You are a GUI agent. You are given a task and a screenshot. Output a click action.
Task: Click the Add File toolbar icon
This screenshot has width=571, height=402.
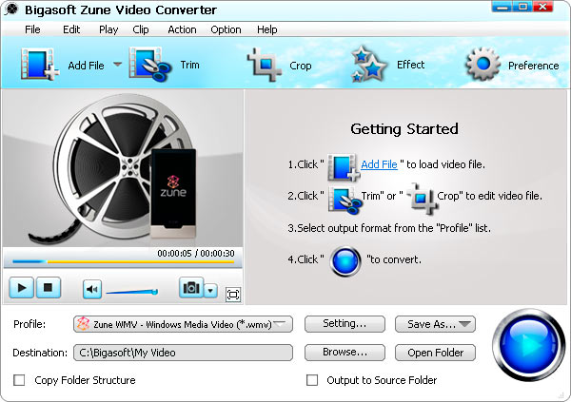tap(40, 65)
